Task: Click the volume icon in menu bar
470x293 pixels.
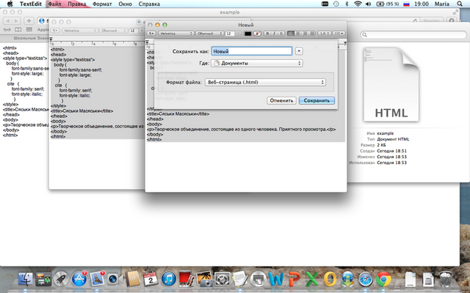Action: pyautogui.click(x=369, y=4)
